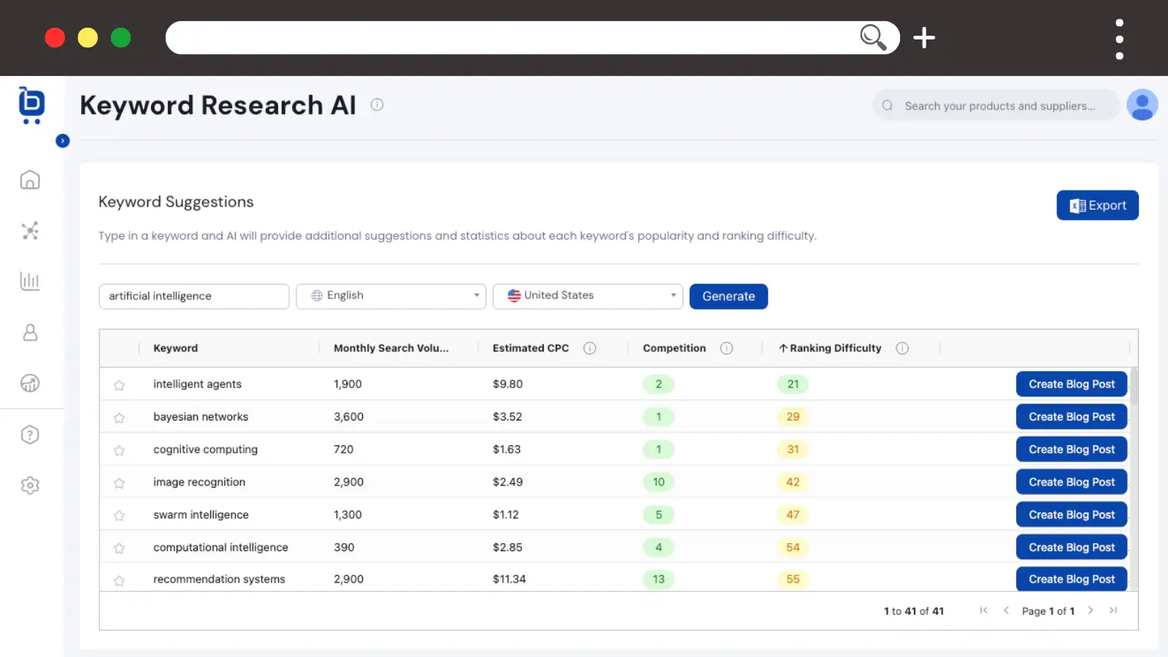Sort by Ranking Difficulty header
The image size is (1168, 657).
tap(830, 348)
